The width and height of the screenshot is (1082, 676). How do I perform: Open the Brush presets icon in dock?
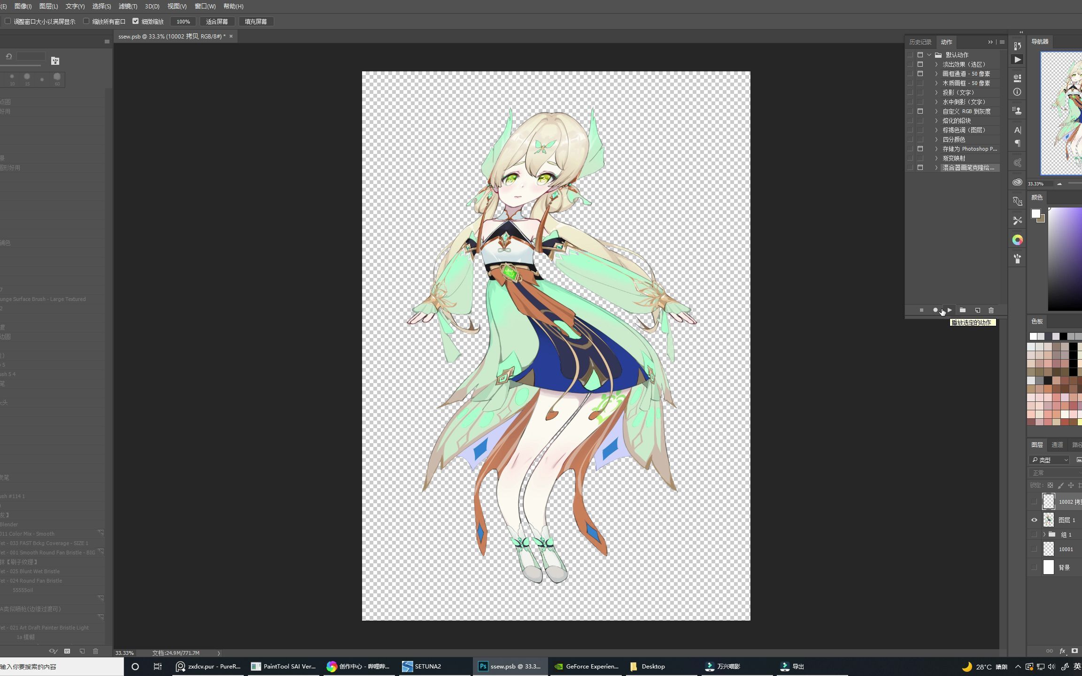(x=1017, y=259)
